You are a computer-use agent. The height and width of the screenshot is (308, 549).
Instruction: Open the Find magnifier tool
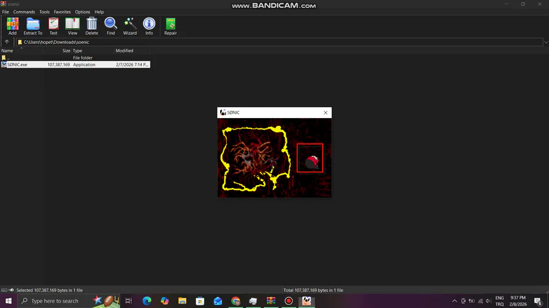click(x=110, y=26)
